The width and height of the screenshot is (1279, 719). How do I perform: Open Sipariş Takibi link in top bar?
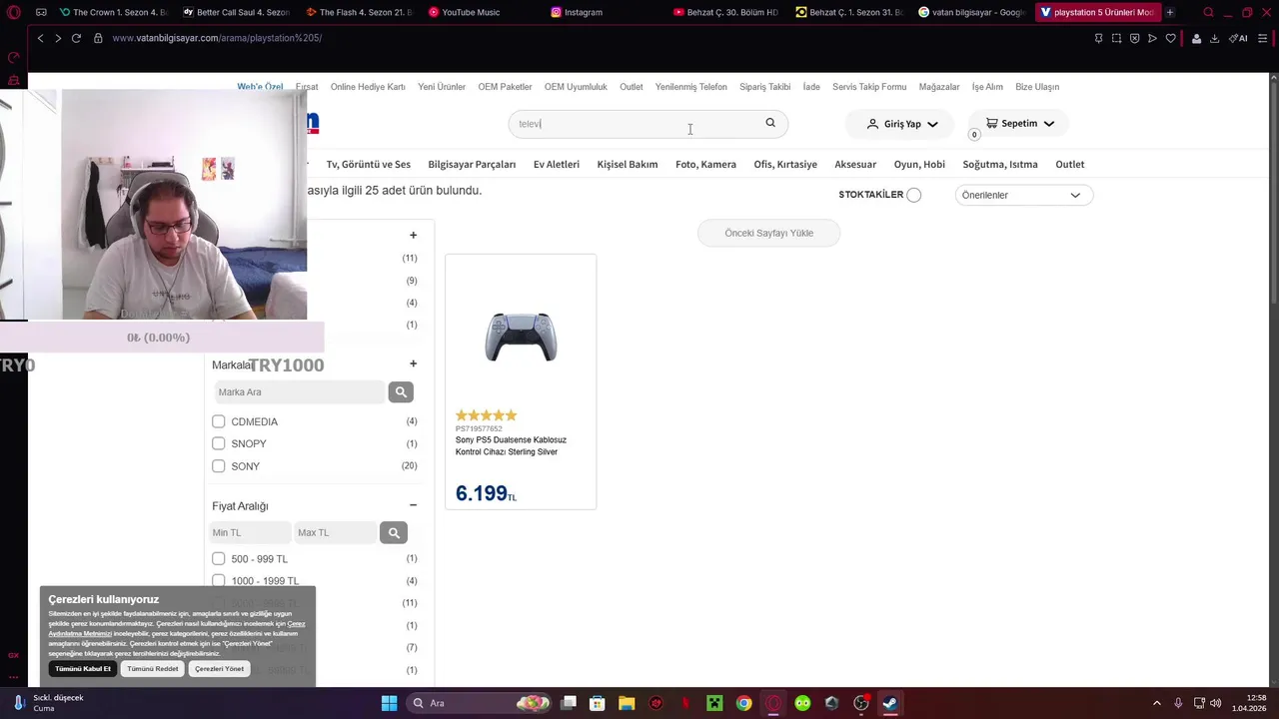[x=765, y=87]
